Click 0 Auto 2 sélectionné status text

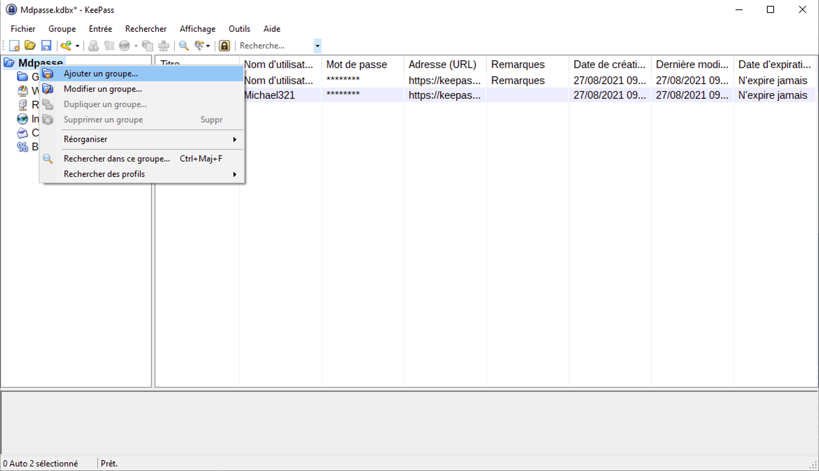(41, 464)
